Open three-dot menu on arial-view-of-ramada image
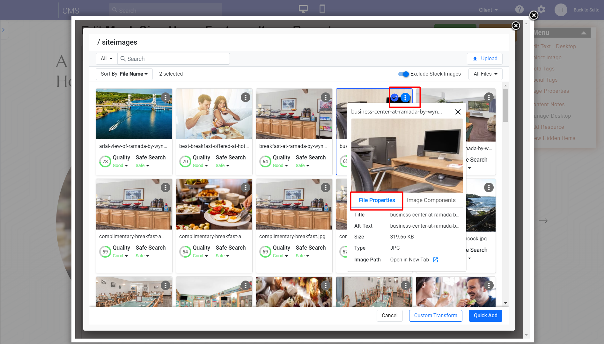The width and height of the screenshot is (604, 344). [x=166, y=97]
